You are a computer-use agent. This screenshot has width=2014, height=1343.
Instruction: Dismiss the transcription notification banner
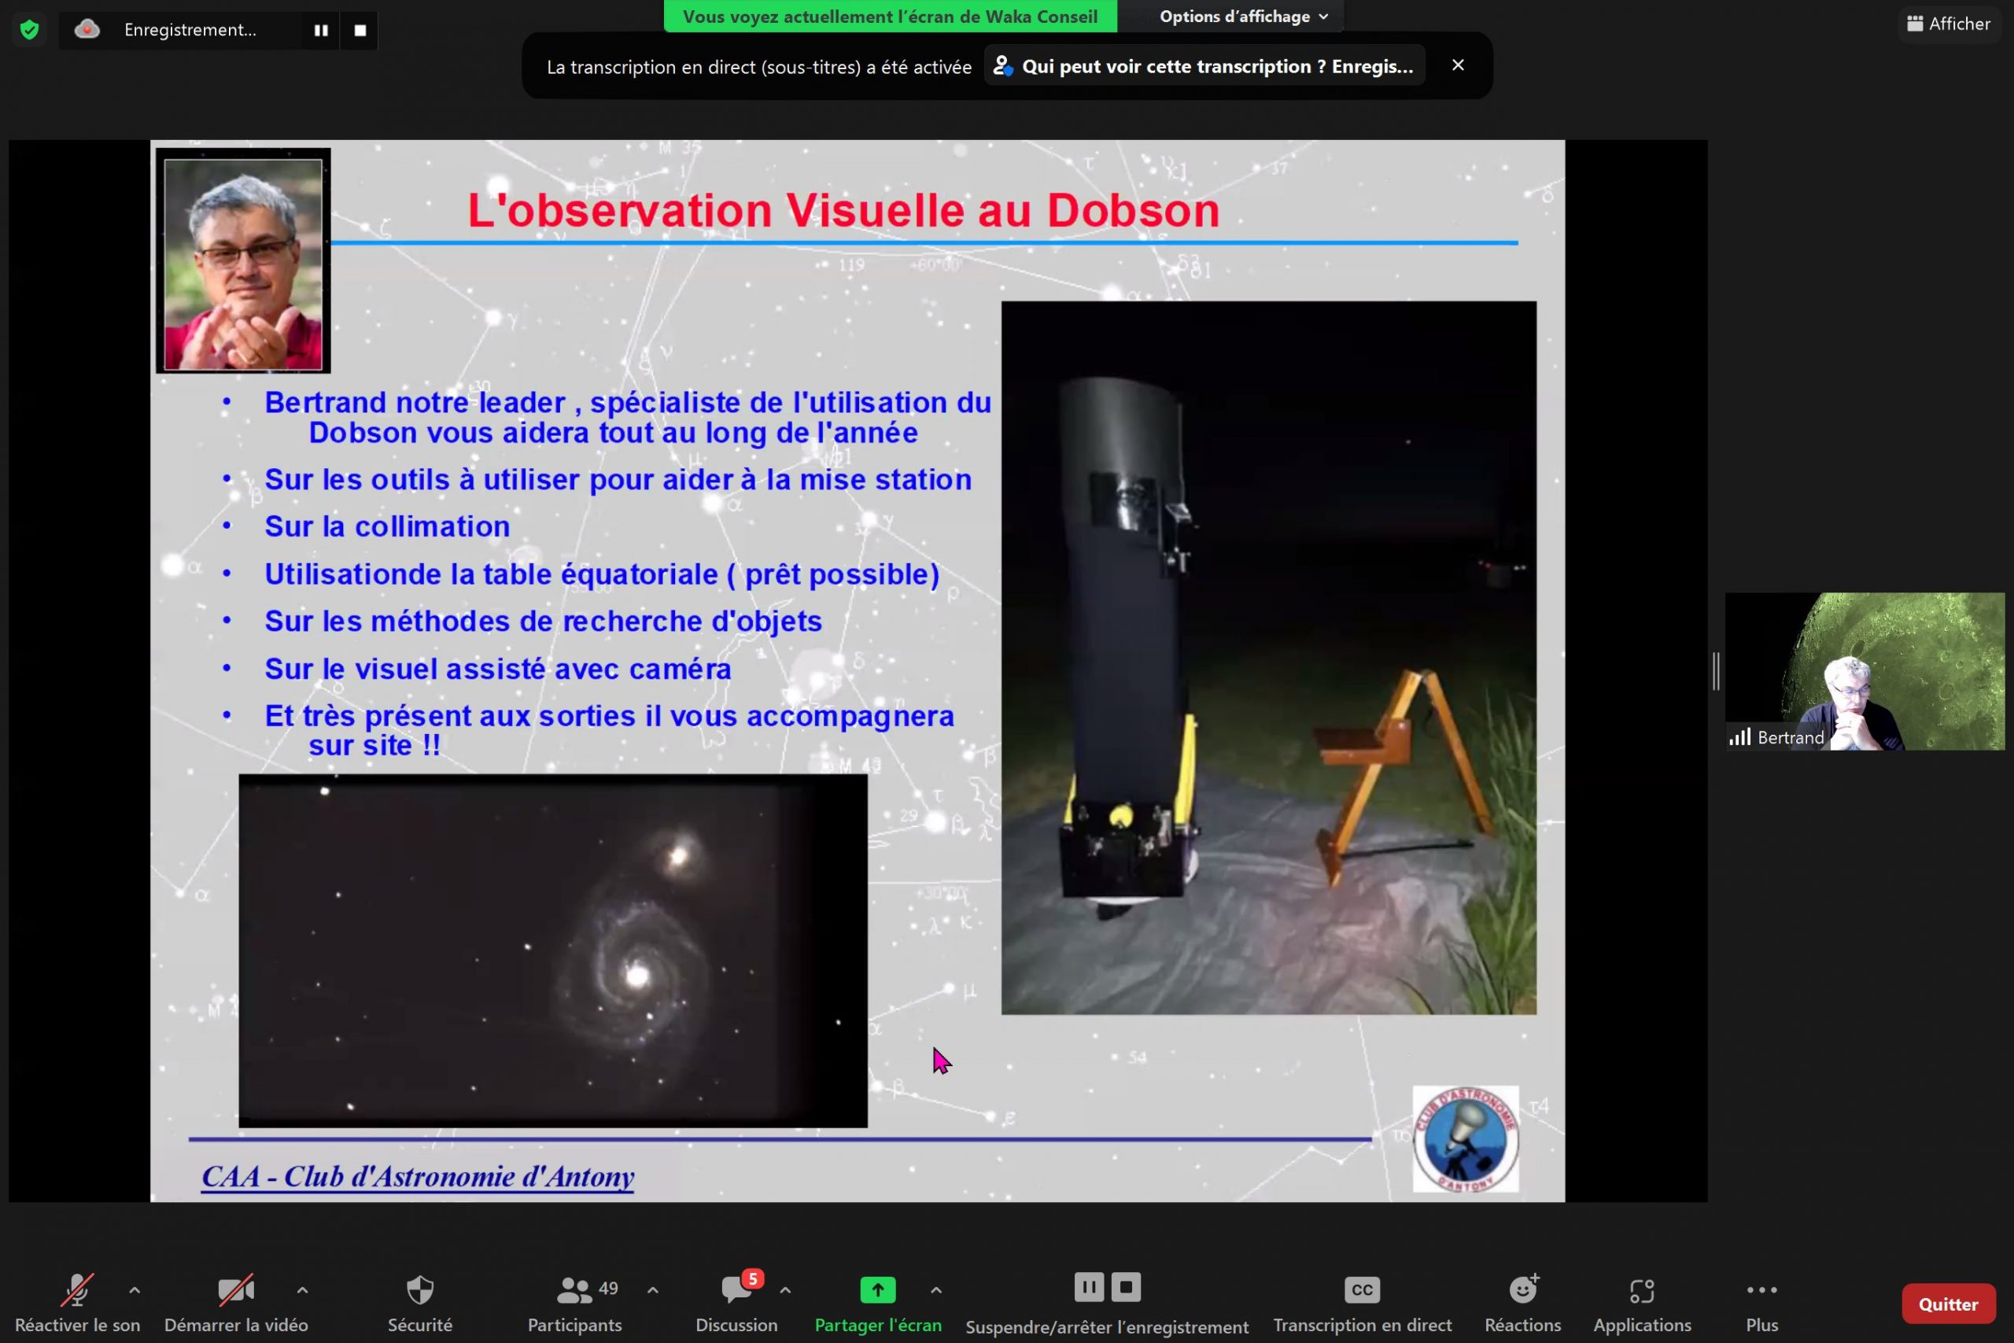pos(1459,65)
